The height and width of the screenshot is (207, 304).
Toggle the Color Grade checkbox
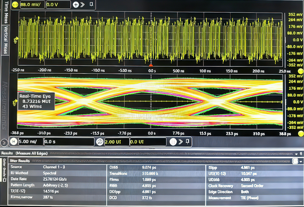pos(4,180)
